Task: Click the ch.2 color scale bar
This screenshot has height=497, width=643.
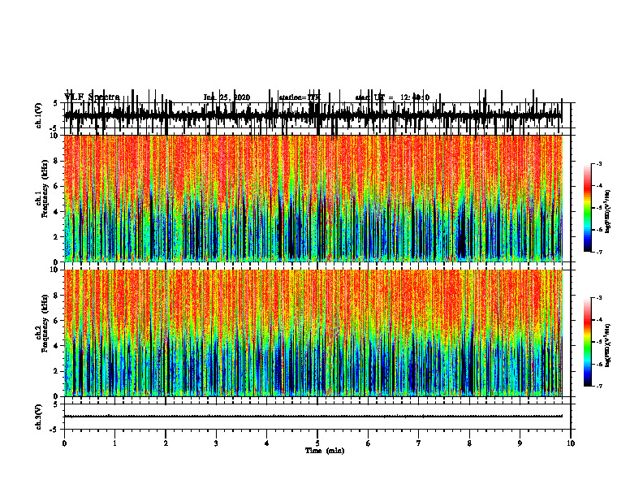Action: coord(588,342)
